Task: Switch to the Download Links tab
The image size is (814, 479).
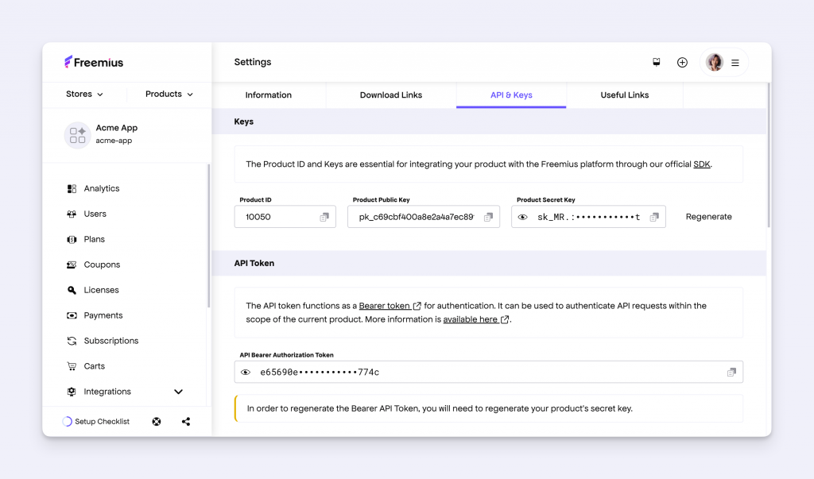Action: click(391, 95)
